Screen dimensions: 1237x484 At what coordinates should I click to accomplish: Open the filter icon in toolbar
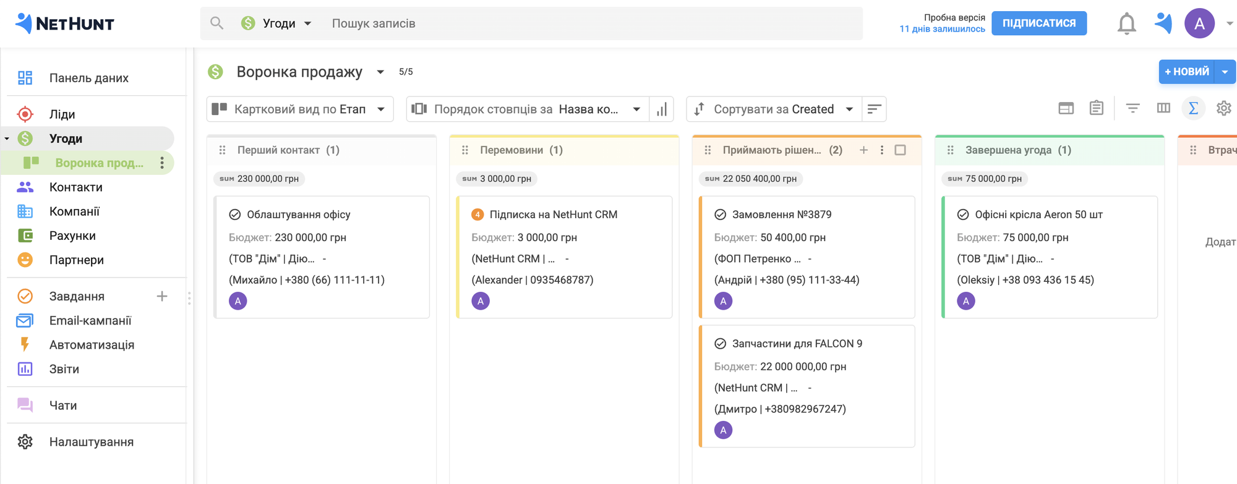click(x=1132, y=109)
